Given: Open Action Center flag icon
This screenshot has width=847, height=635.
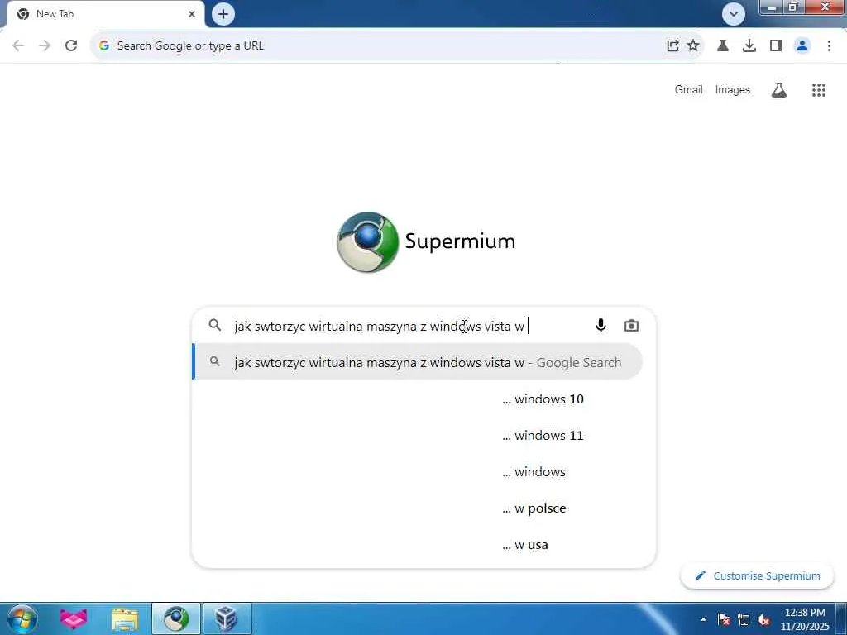Looking at the screenshot, I should pyautogui.click(x=723, y=619).
